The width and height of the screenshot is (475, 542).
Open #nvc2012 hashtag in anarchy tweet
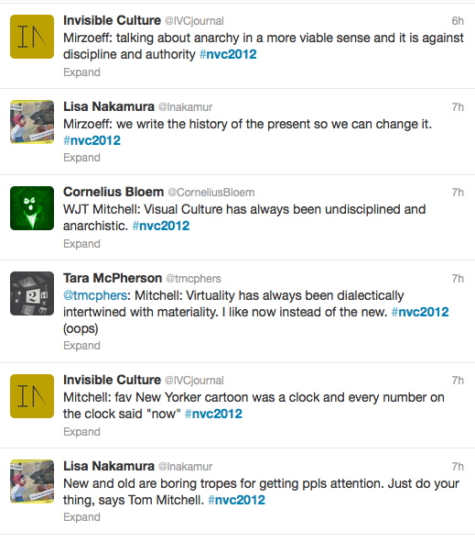coord(228,54)
